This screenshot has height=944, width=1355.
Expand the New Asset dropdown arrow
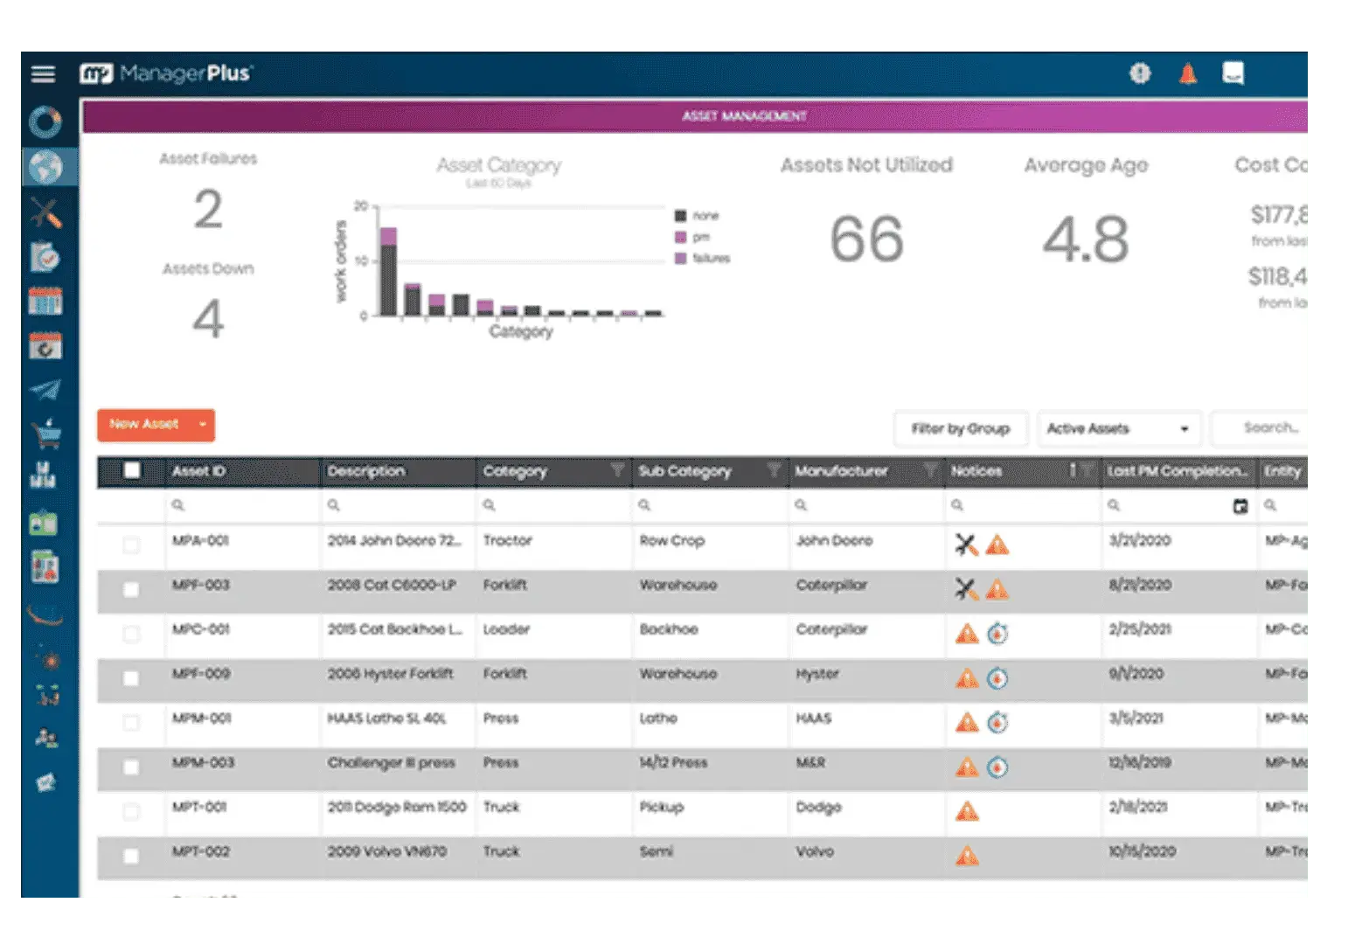(x=200, y=426)
